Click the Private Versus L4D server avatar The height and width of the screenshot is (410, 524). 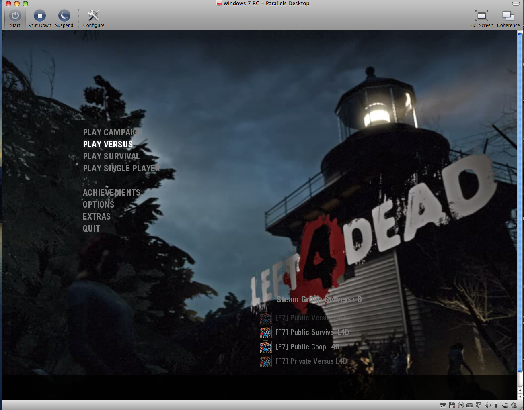pyautogui.click(x=265, y=361)
